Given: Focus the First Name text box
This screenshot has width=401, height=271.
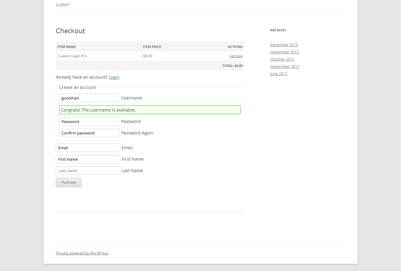Looking at the screenshot, I should click(x=88, y=159).
